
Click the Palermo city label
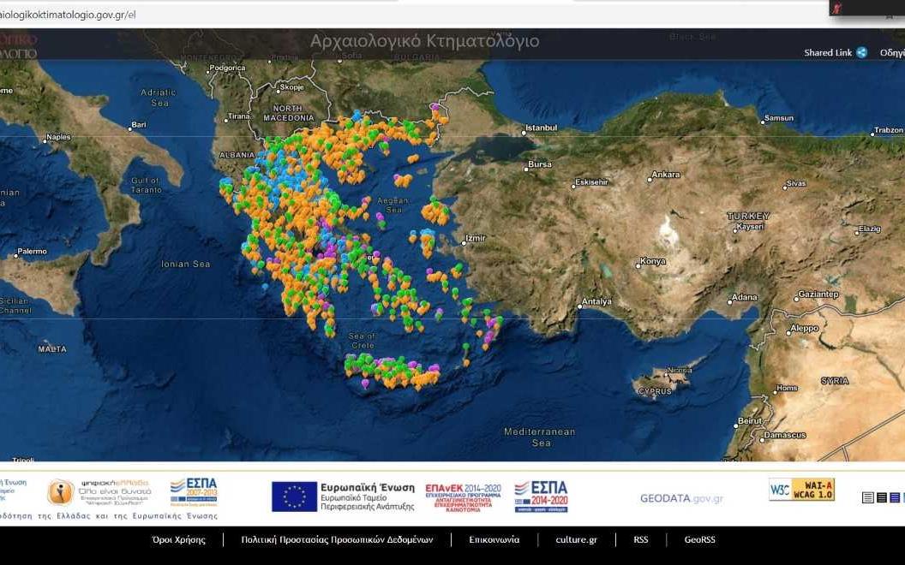click(x=32, y=252)
